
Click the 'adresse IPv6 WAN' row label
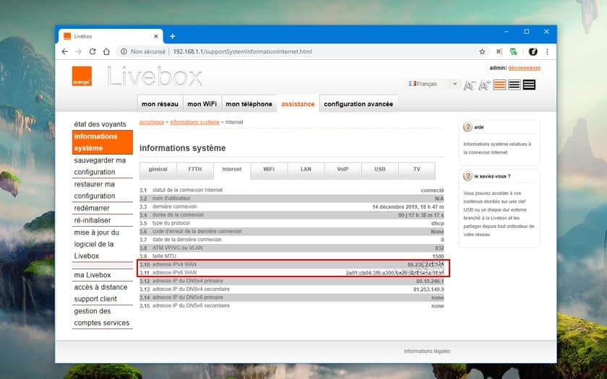tap(174, 273)
